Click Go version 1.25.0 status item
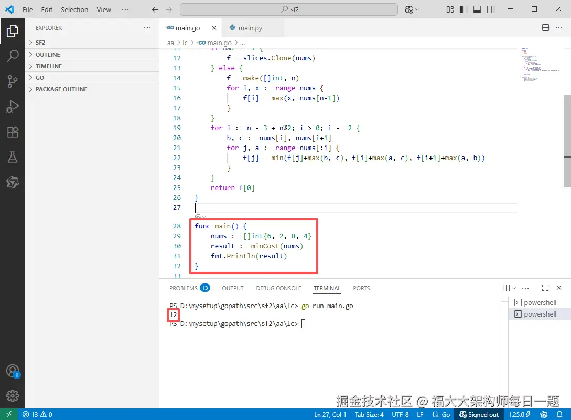Screen dimensions: 571x420 click(520, 414)
